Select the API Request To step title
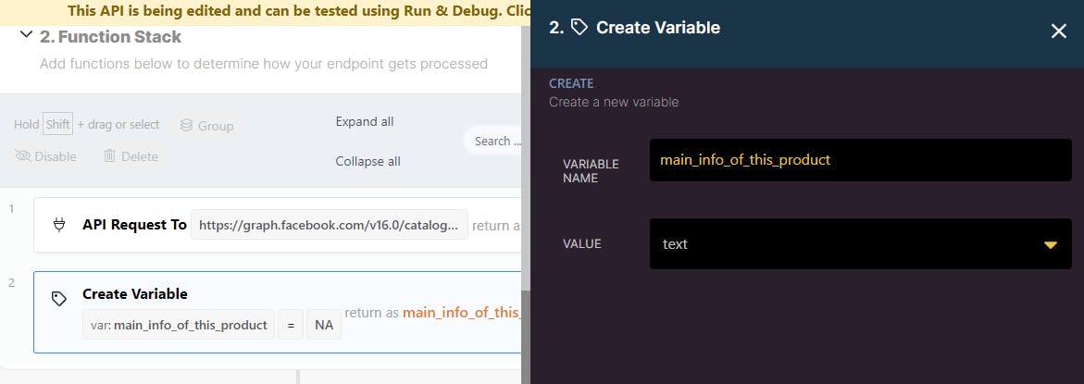1084x384 pixels. 134,225
